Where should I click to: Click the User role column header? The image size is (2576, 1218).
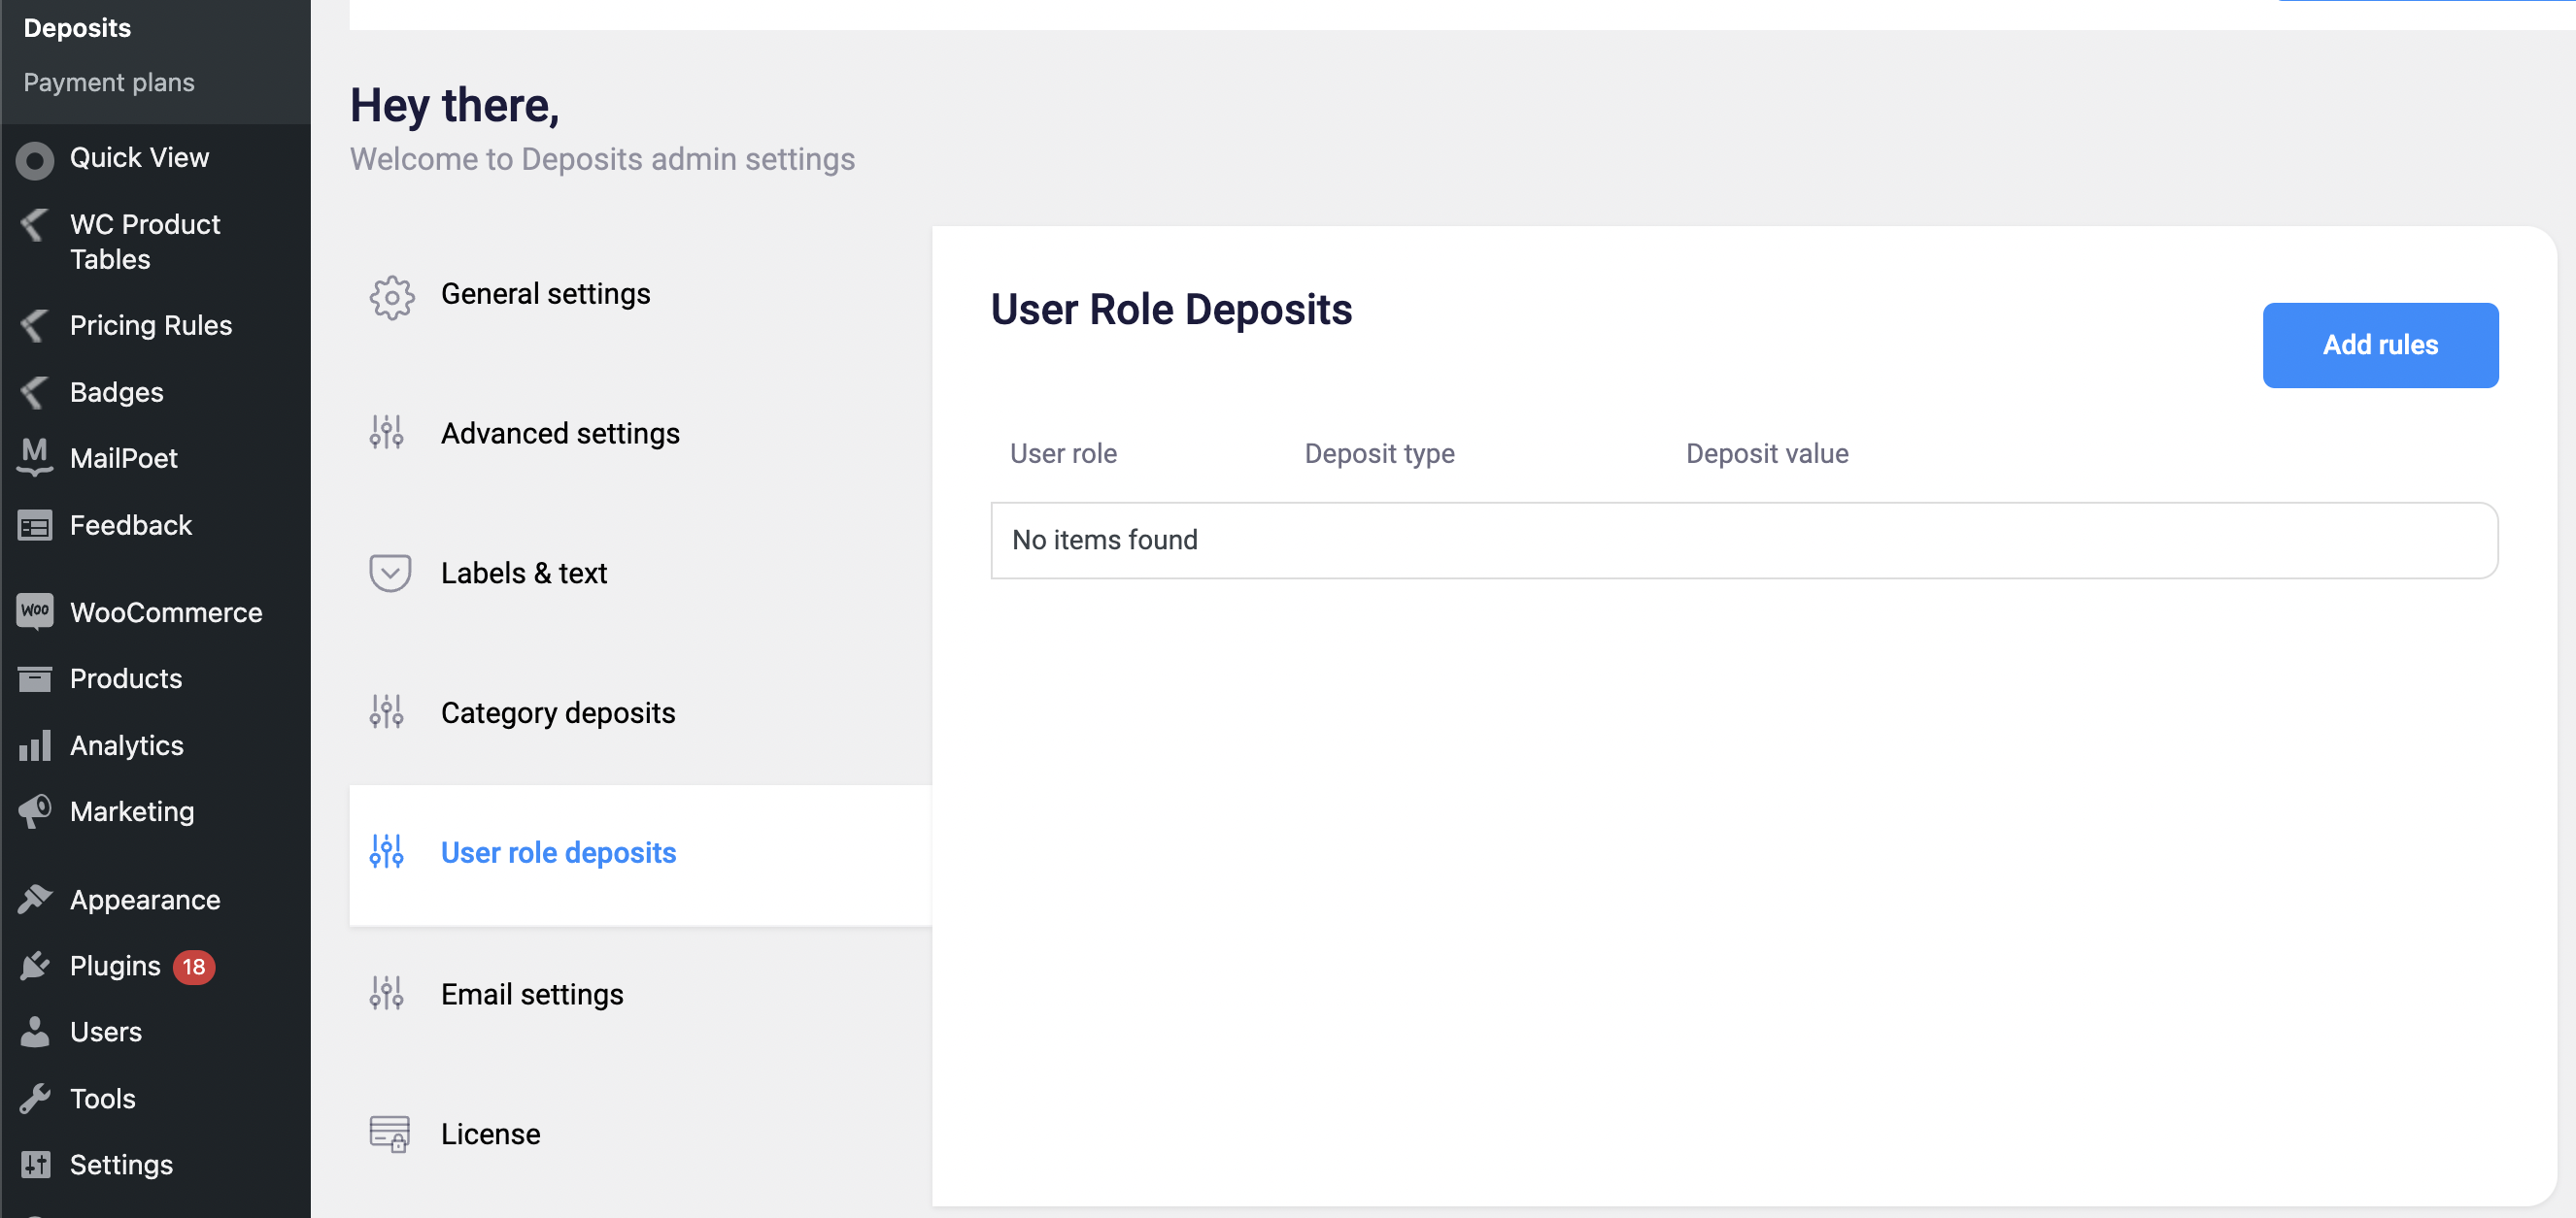point(1063,453)
